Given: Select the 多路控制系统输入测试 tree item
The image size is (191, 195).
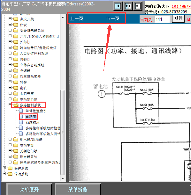Looking at the screenshot, I should [x=43, y=134].
